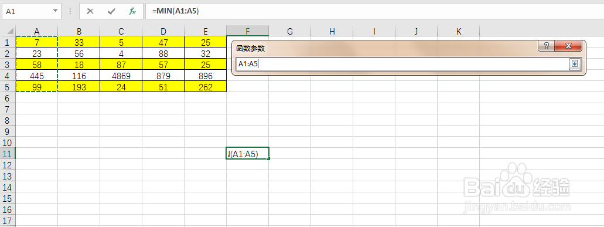Viewport: 604px width, 227px height.
Task: Click cell D1 containing 47
Action: pyautogui.click(x=163, y=42)
